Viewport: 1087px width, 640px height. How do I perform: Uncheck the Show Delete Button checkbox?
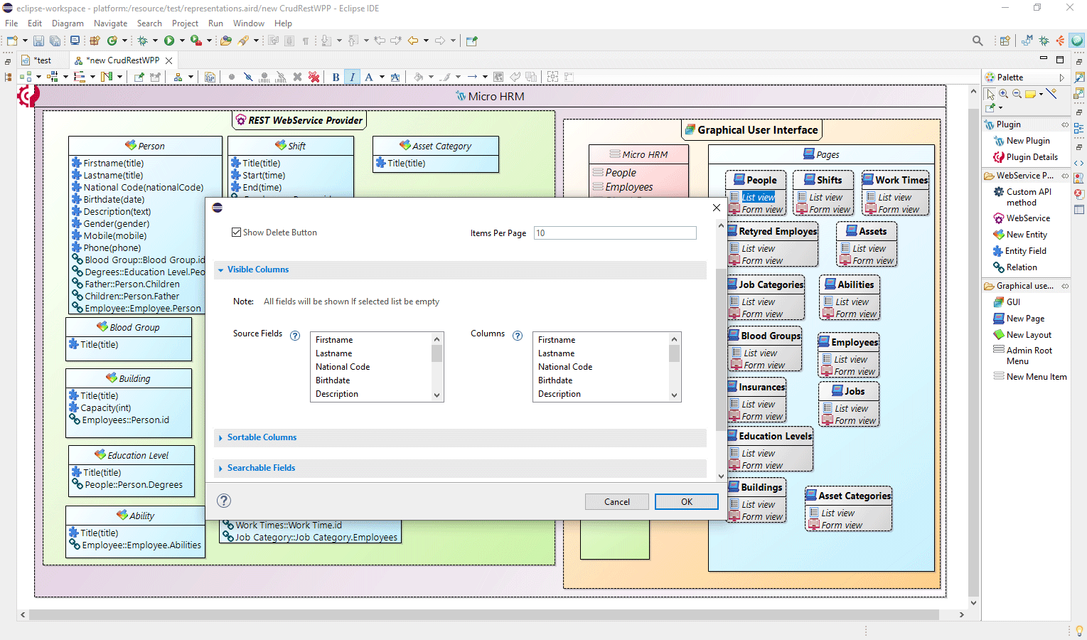(236, 233)
